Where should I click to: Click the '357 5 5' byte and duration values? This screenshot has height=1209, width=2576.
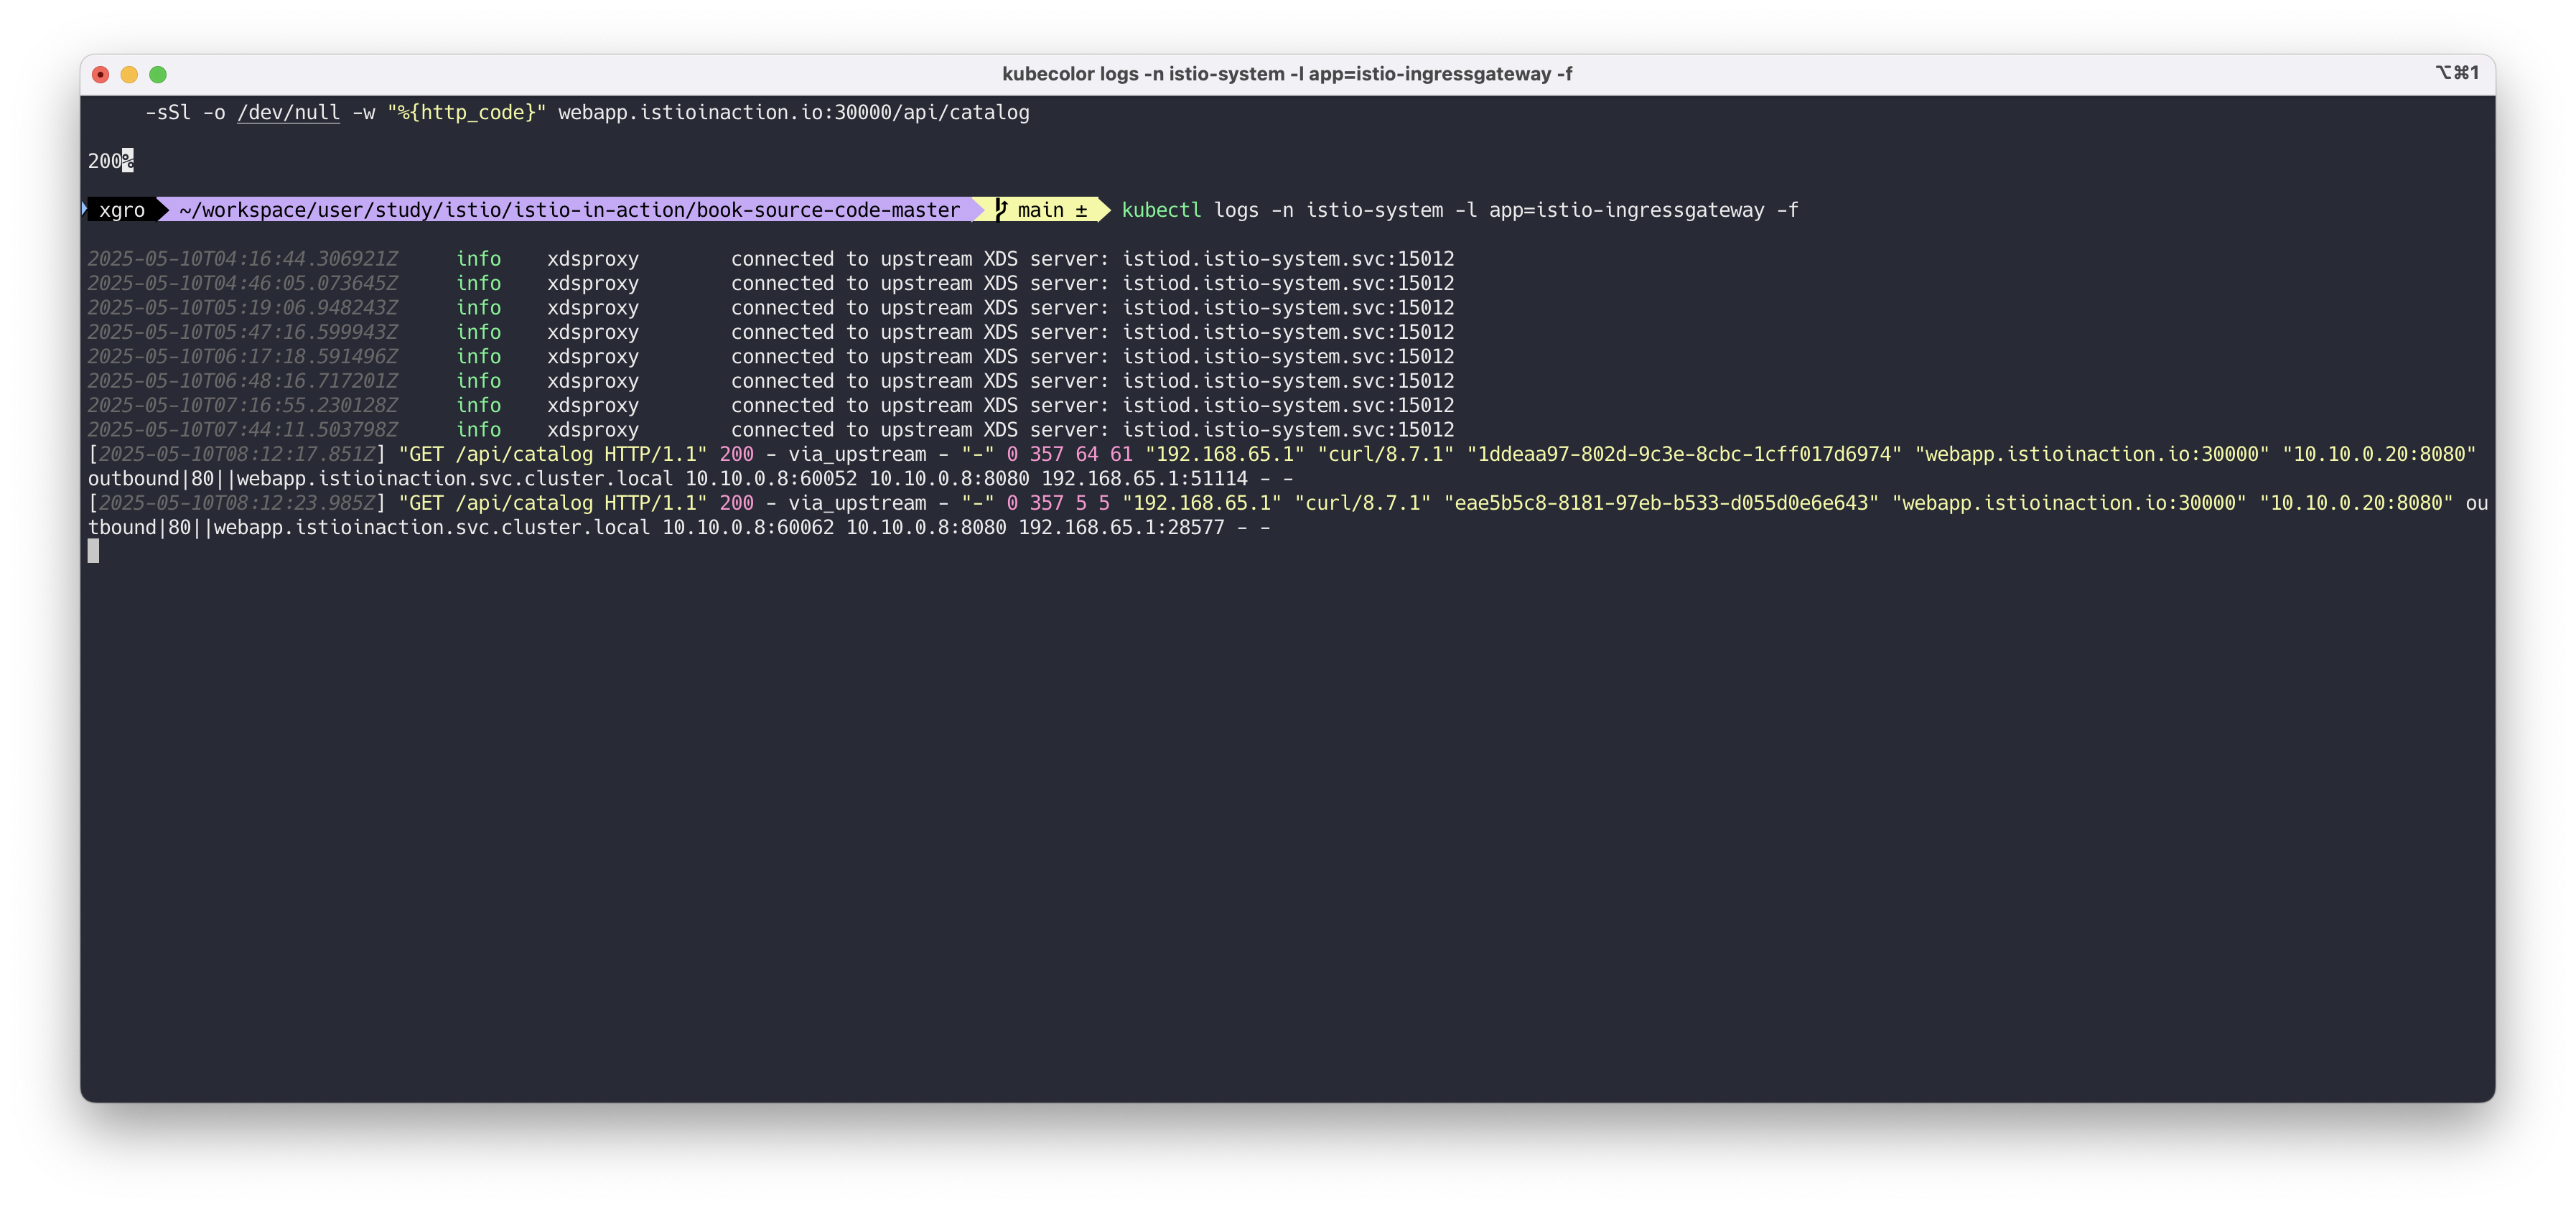(x=1070, y=503)
